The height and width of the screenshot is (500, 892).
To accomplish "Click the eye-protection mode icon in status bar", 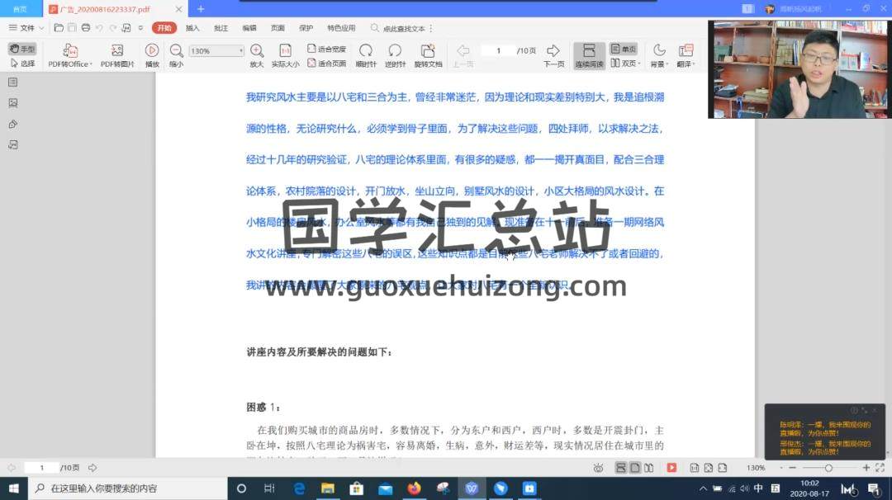I will pyautogui.click(x=598, y=468).
